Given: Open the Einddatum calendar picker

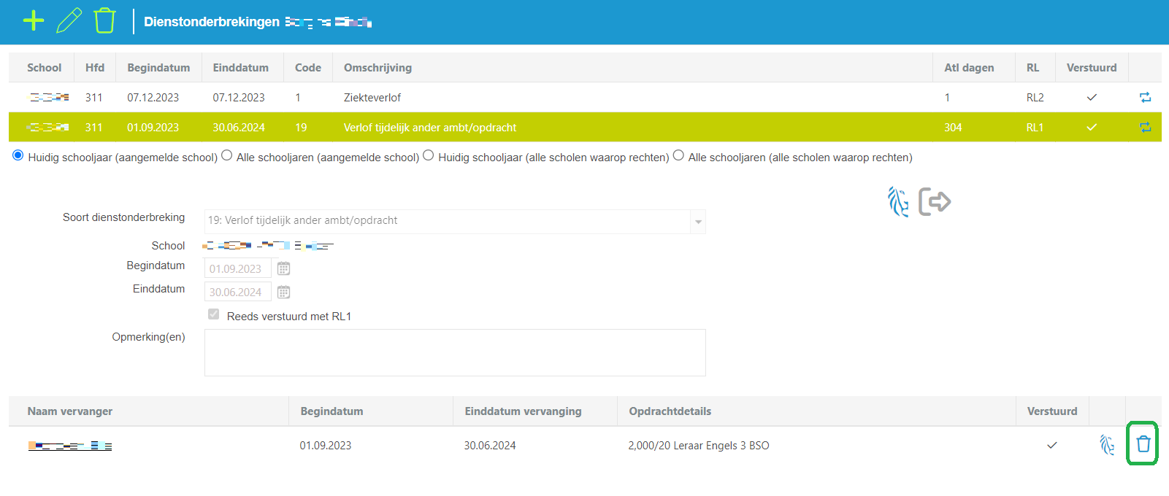Looking at the screenshot, I should tap(284, 292).
